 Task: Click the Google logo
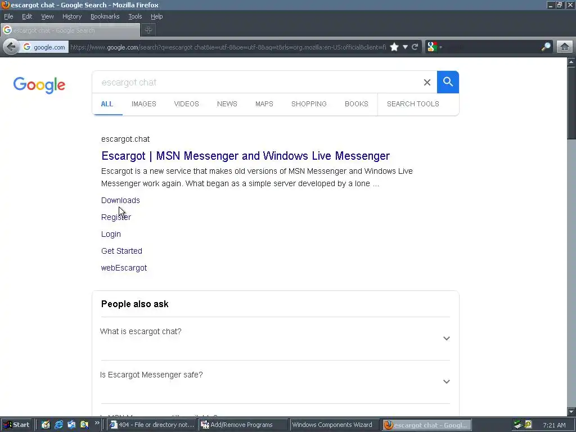point(39,85)
